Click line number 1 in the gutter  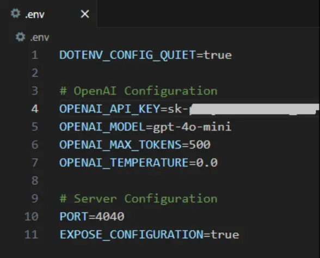pos(35,55)
